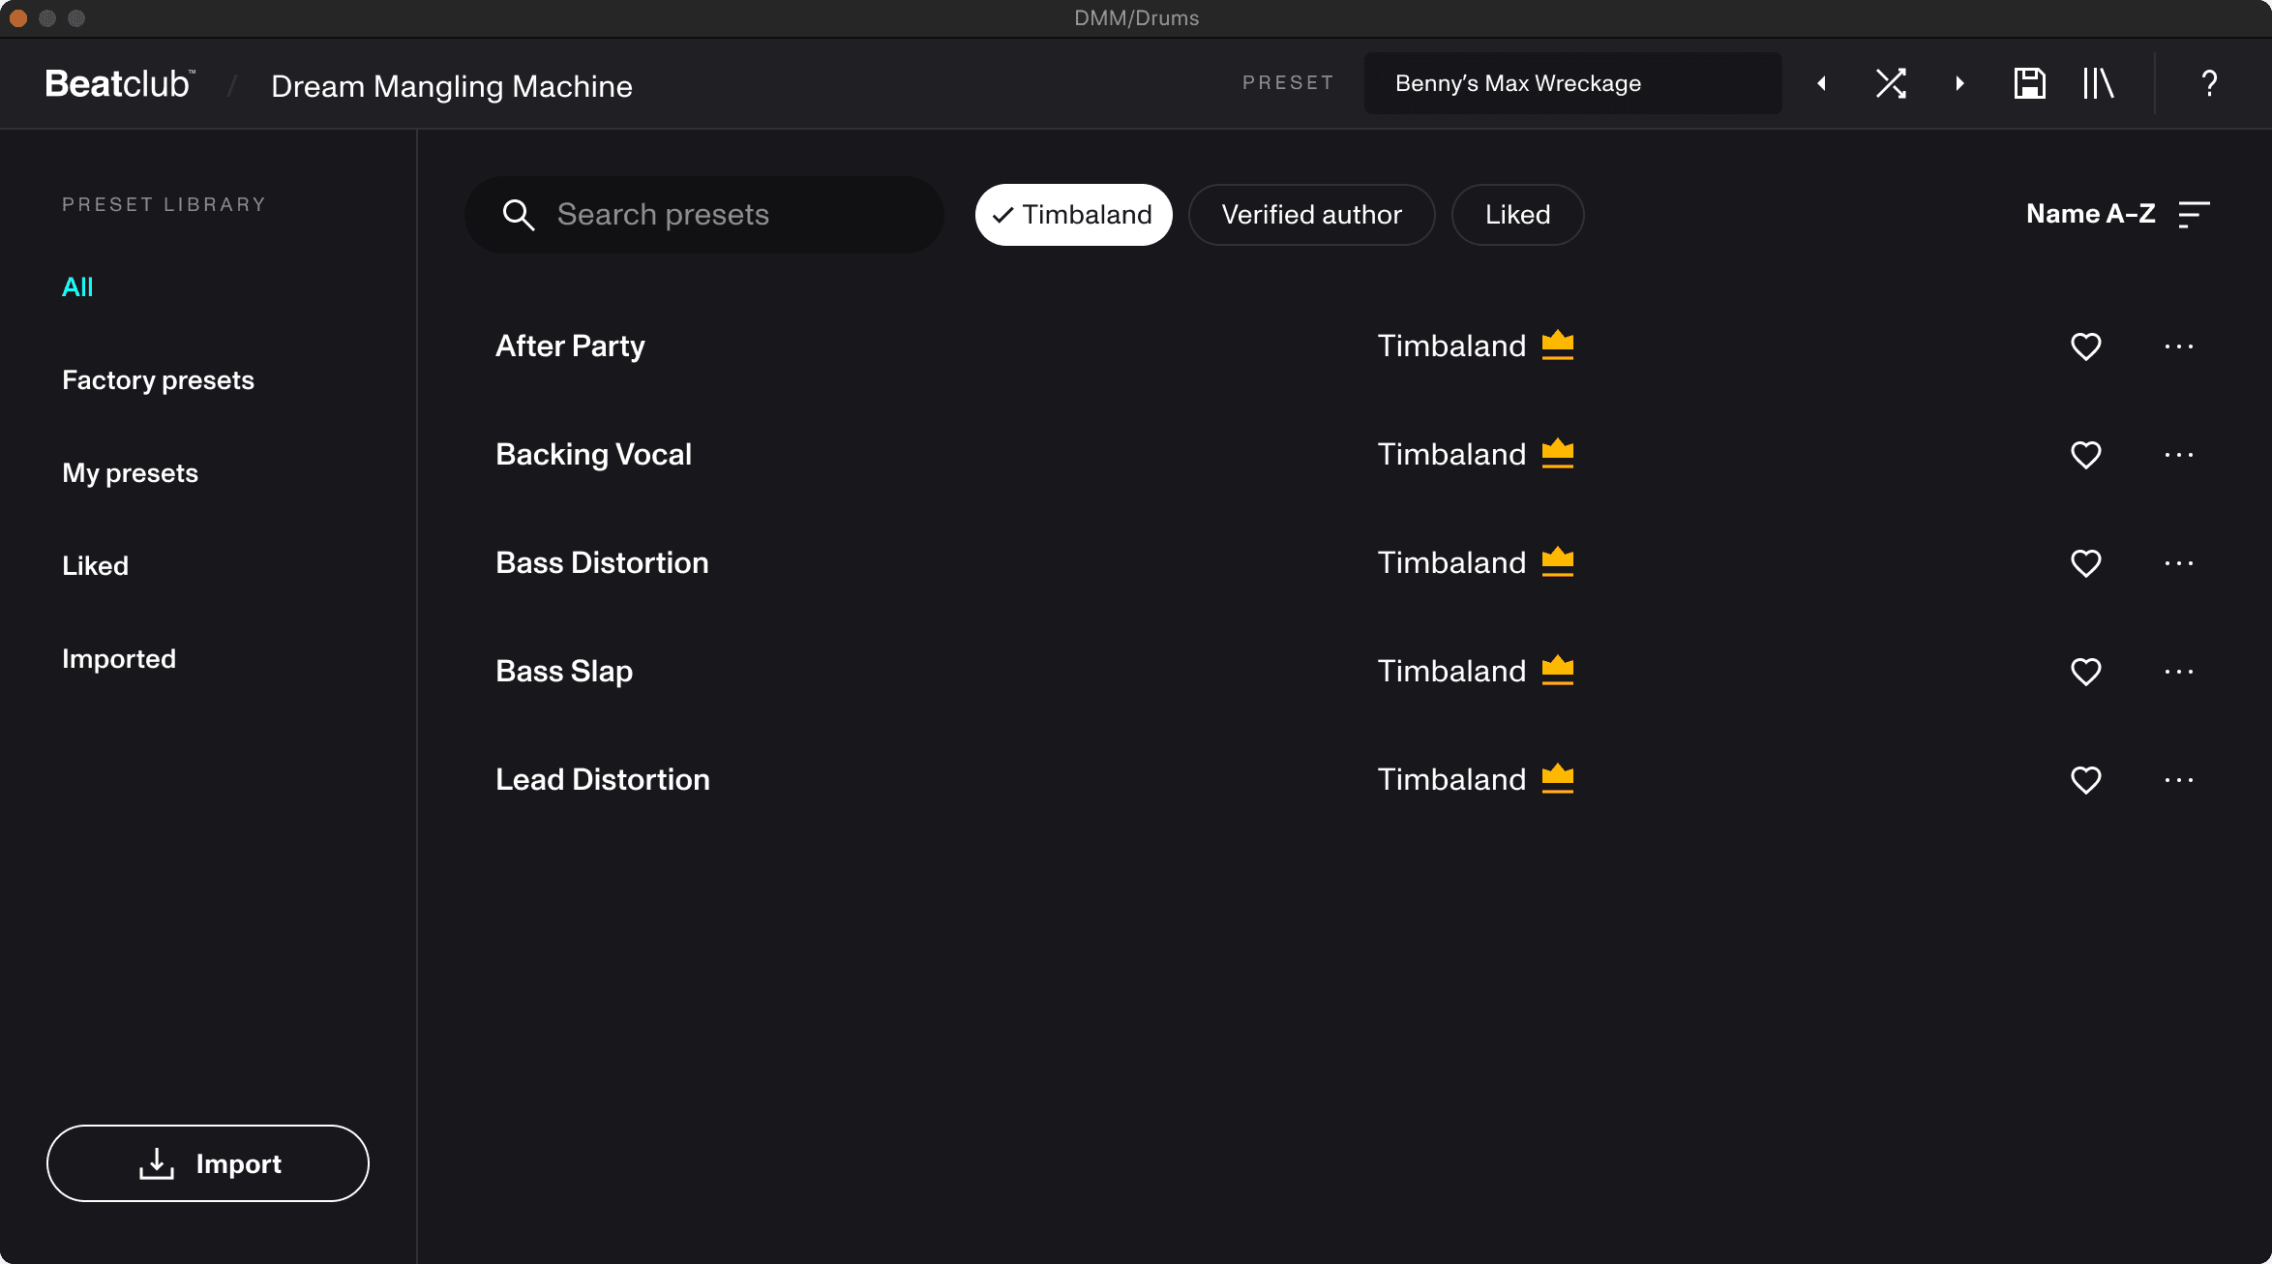Screen dimensions: 2272x1264
Task: Expand more options for Bass Distortion
Action: pyautogui.click(x=2178, y=563)
